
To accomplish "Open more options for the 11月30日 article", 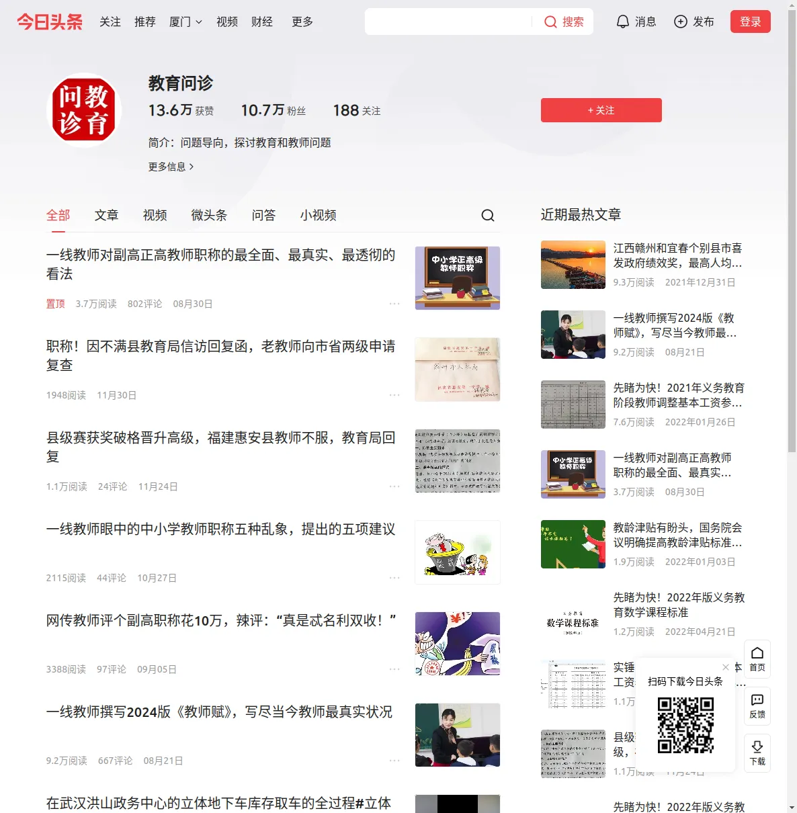I will click(394, 395).
